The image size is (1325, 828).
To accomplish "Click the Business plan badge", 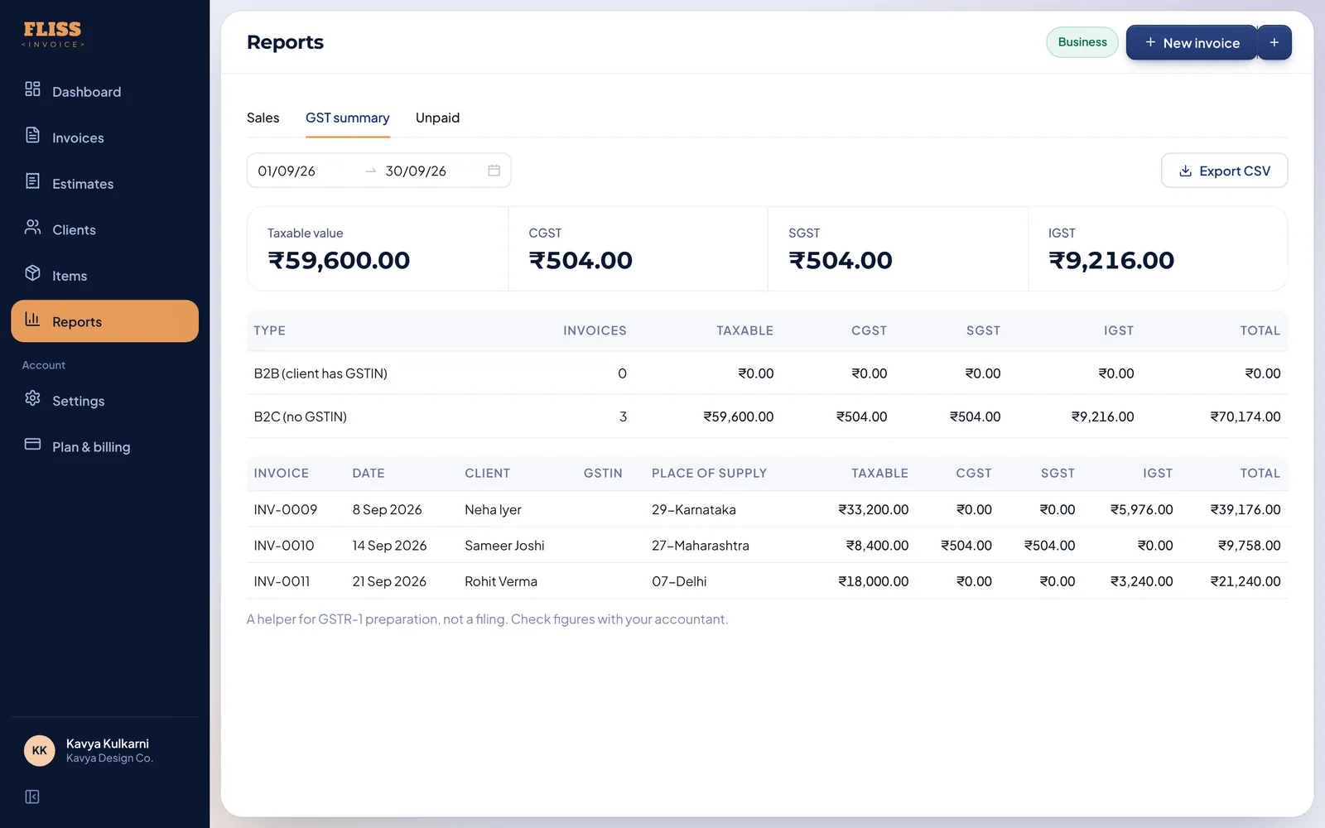I will click(x=1082, y=42).
